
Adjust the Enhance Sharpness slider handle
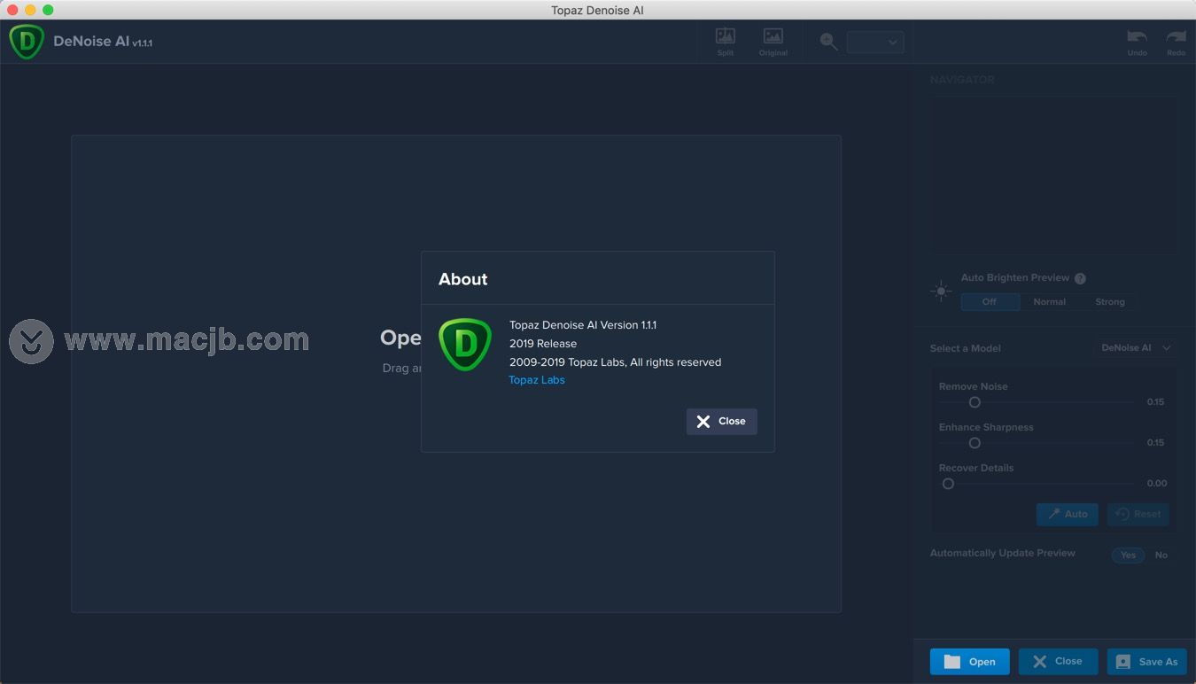coord(975,443)
